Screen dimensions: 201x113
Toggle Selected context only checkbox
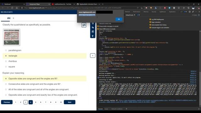tap(98, 24)
